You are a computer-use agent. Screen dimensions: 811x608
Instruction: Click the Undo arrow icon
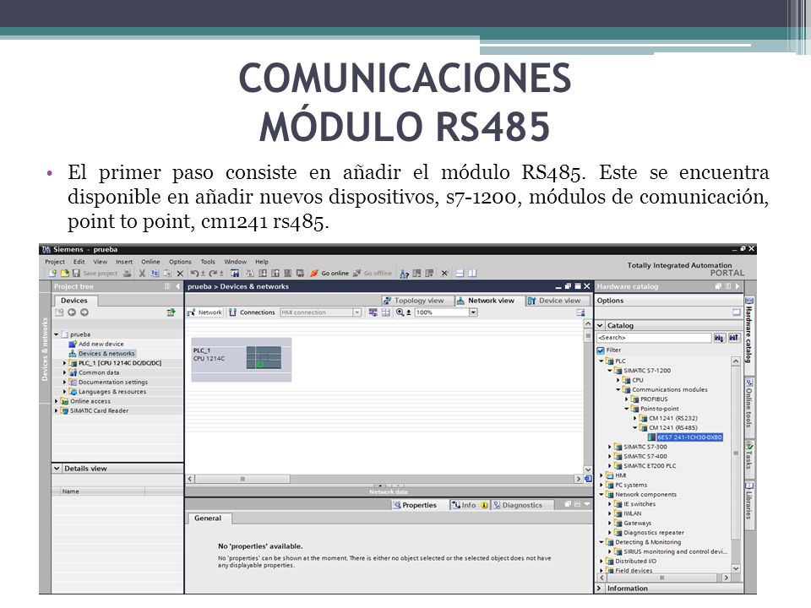click(194, 273)
